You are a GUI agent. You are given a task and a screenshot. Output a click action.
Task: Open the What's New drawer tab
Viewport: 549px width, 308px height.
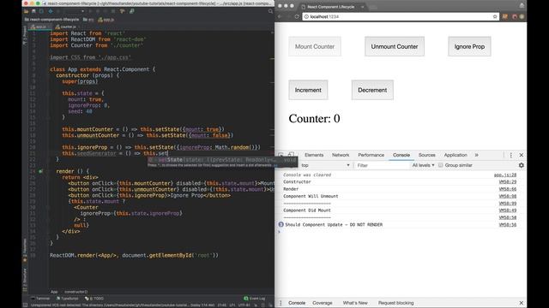click(355, 303)
